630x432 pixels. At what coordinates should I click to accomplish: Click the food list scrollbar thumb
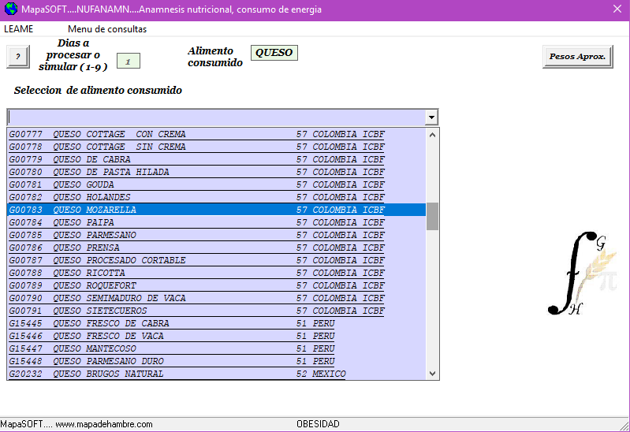tap(432, 216)
